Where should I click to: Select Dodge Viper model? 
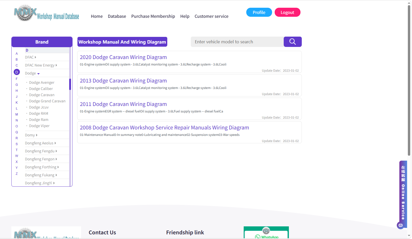pos(39,126)
